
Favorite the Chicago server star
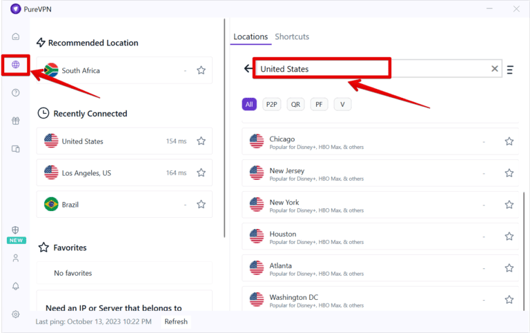coord(509,141)
